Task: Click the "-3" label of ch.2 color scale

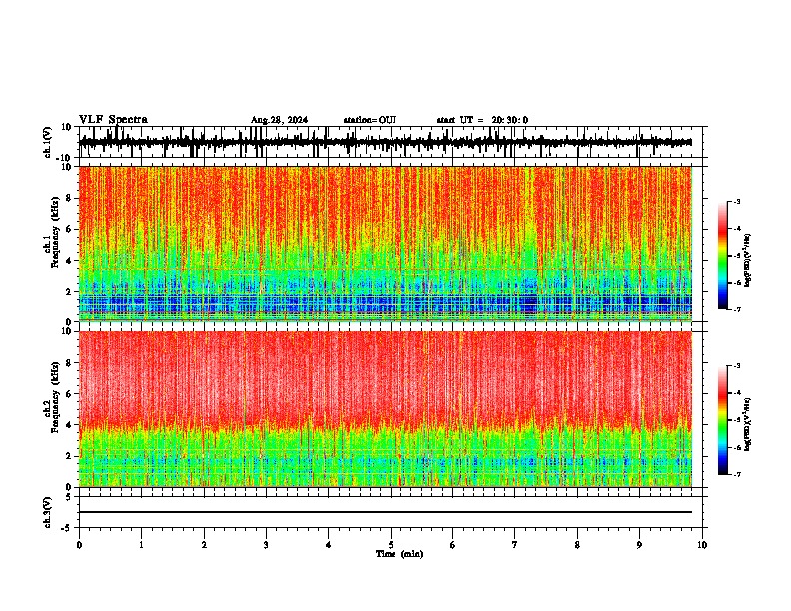Action: coord(736,366)
